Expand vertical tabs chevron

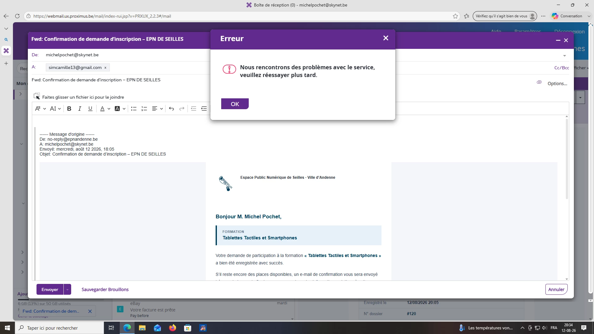pos(6,28)
